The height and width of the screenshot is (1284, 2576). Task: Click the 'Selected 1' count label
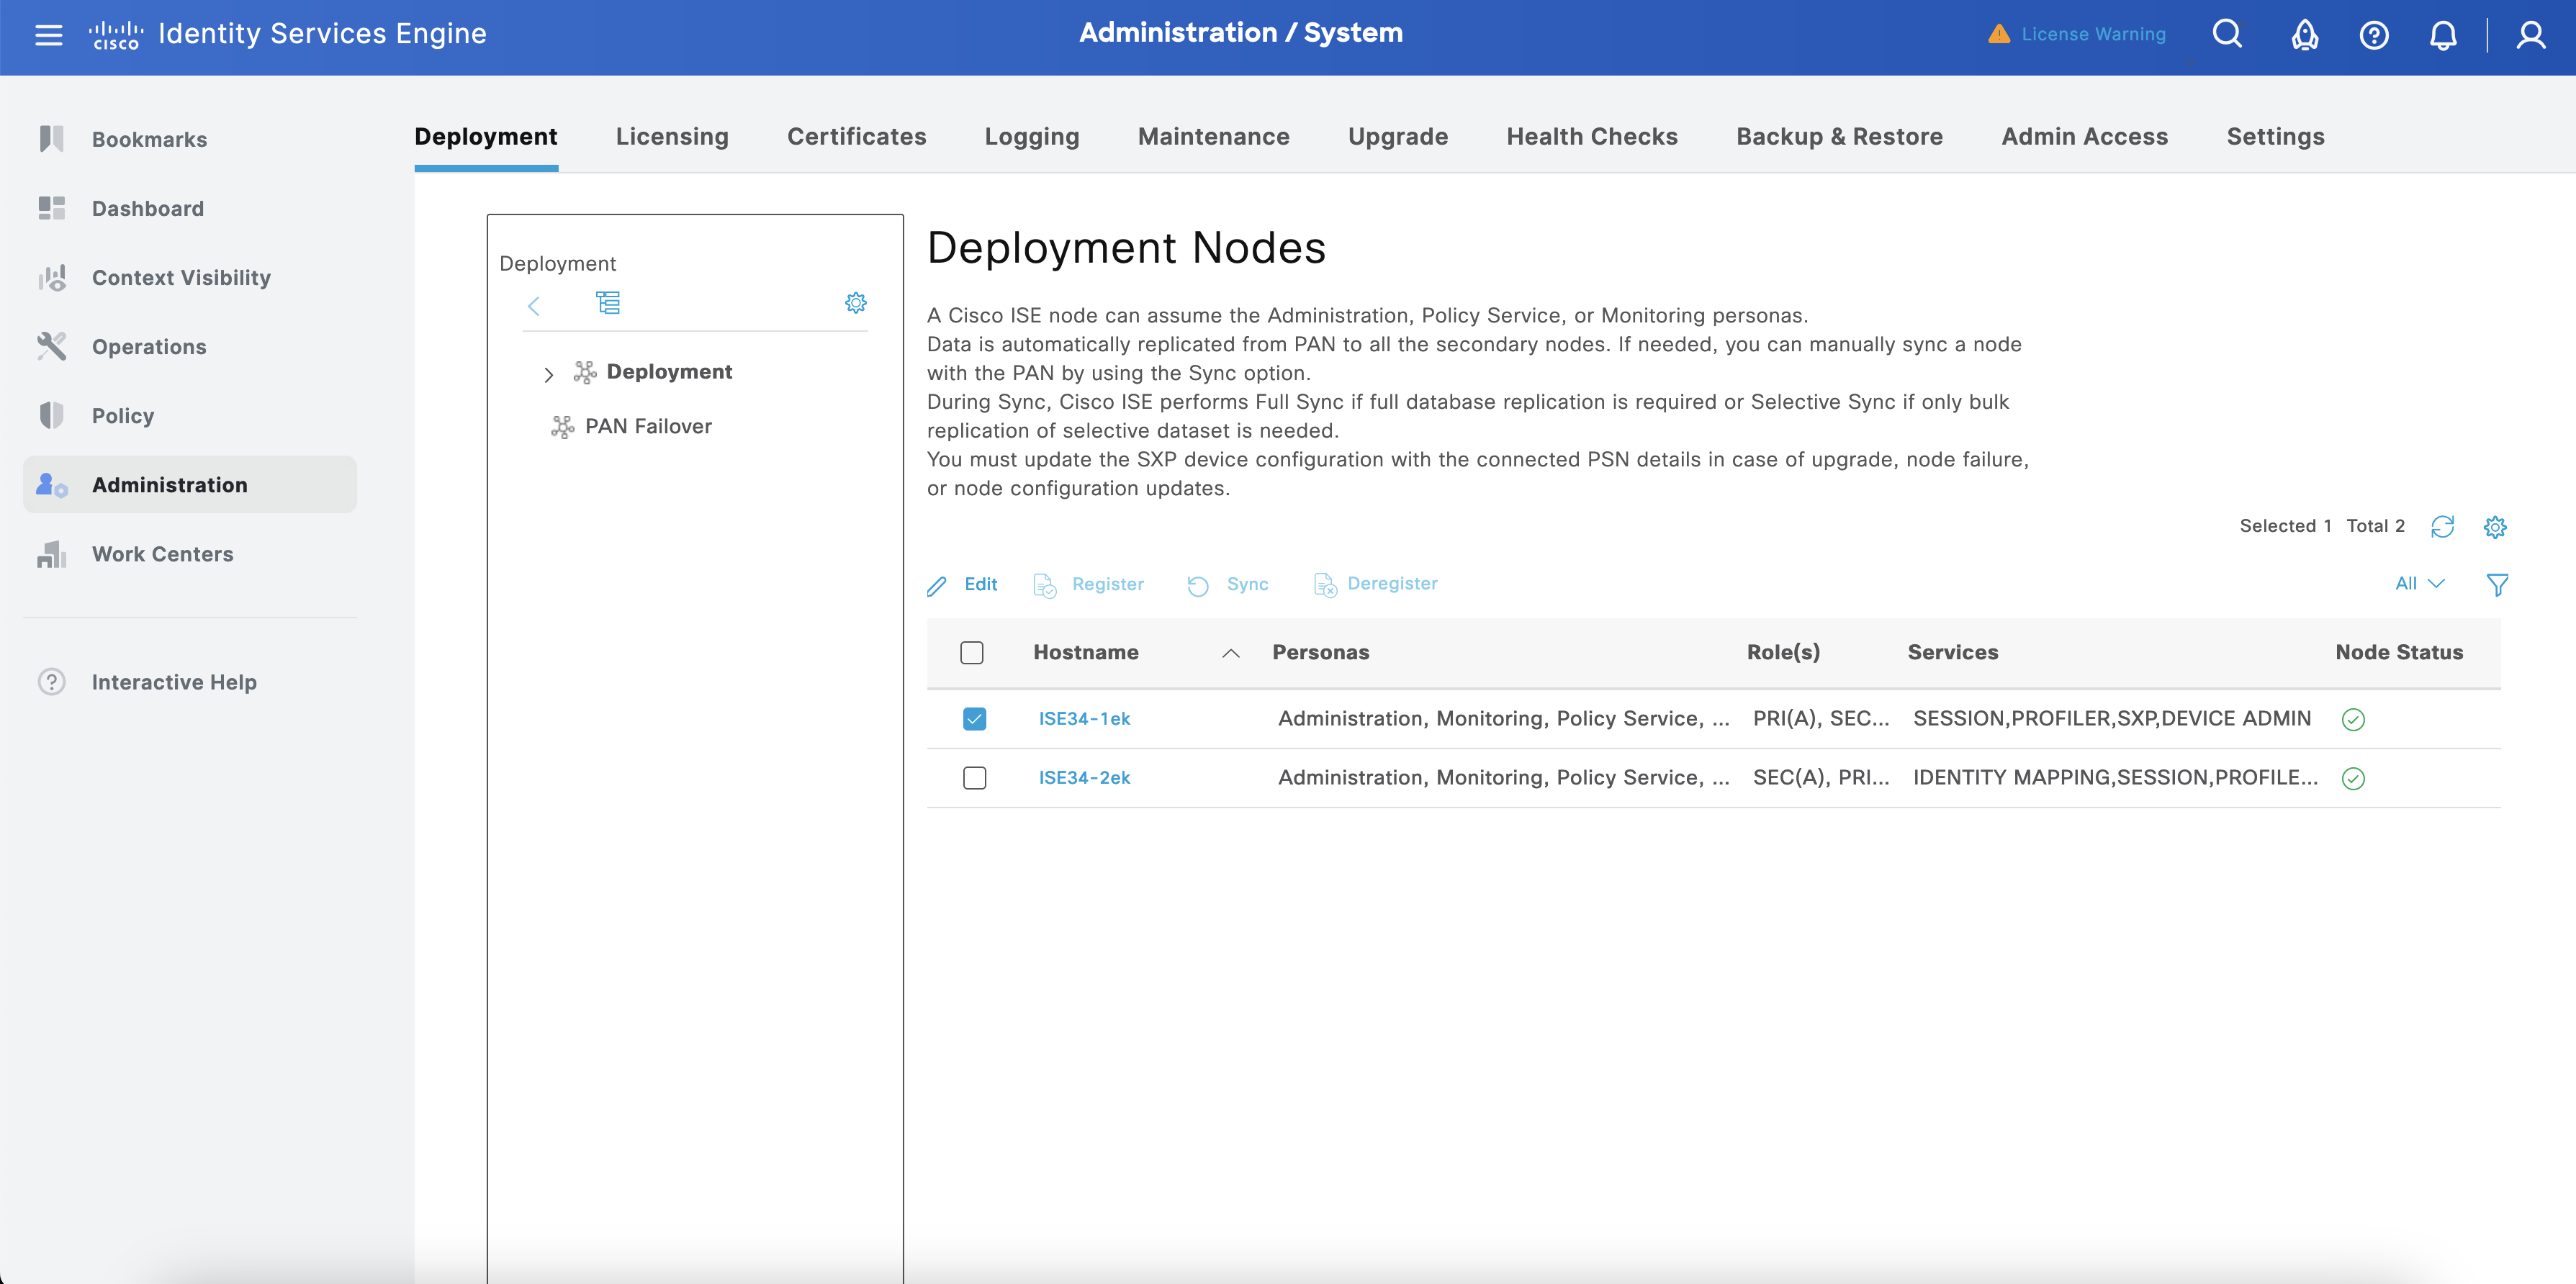tap(2285, 526)
